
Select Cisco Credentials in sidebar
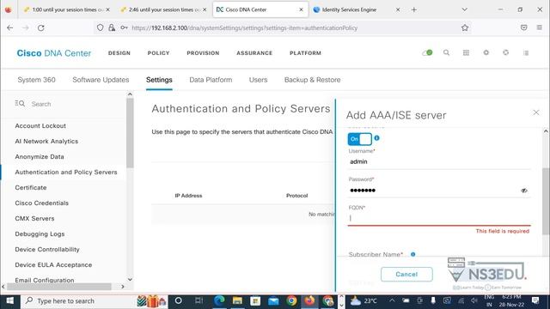click(x=42, y=203)
